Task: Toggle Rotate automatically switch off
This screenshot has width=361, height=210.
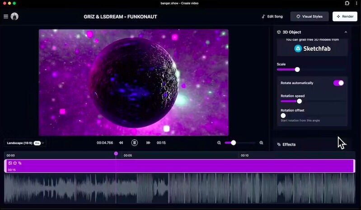Action: click(338, 83)
